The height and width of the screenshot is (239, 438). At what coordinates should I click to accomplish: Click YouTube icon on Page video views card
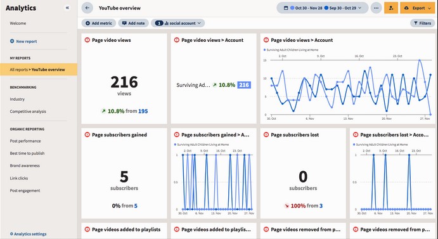click(x=87, y=40)
